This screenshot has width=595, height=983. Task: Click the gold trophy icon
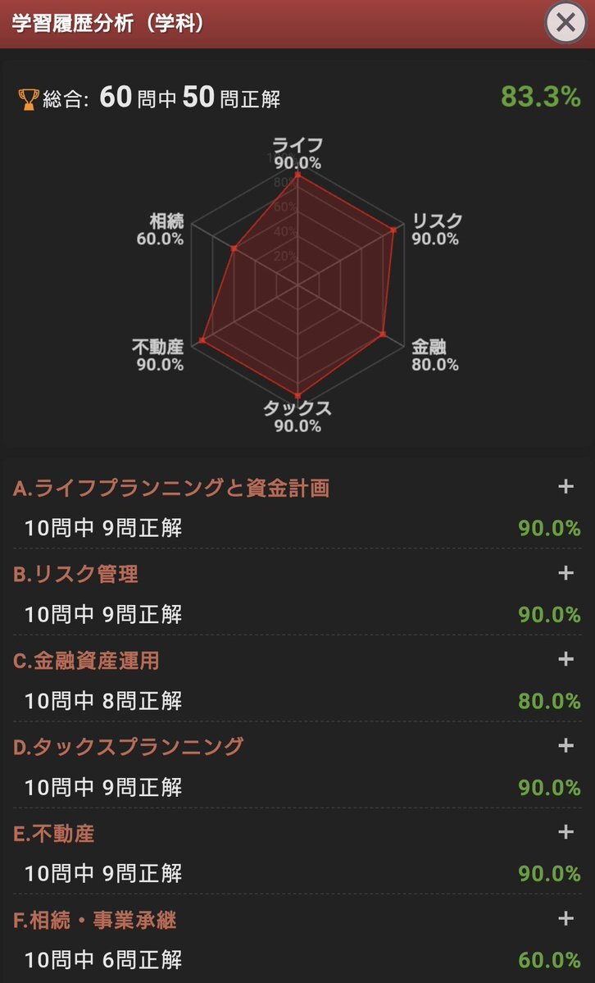point(28,100)
